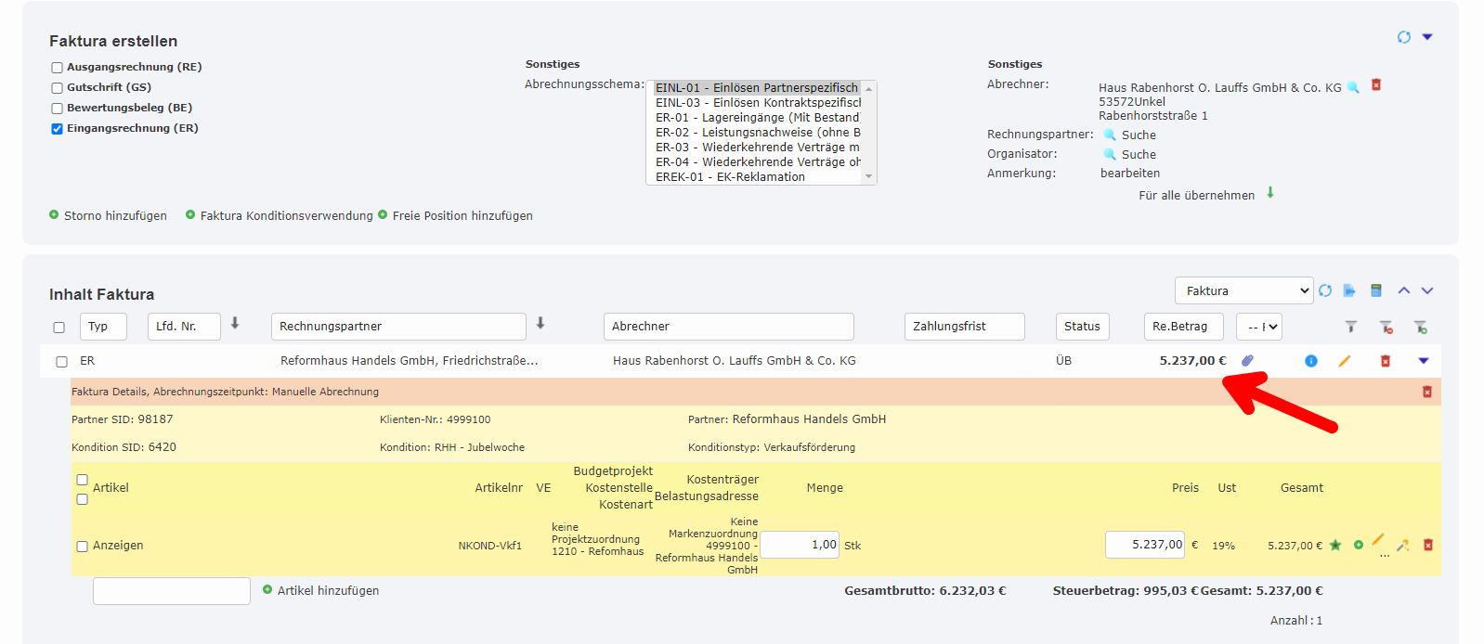This screenshot has width=1484, height=644.
Task: Click the funnel icon with red minus
Action: click(1386, 327)
